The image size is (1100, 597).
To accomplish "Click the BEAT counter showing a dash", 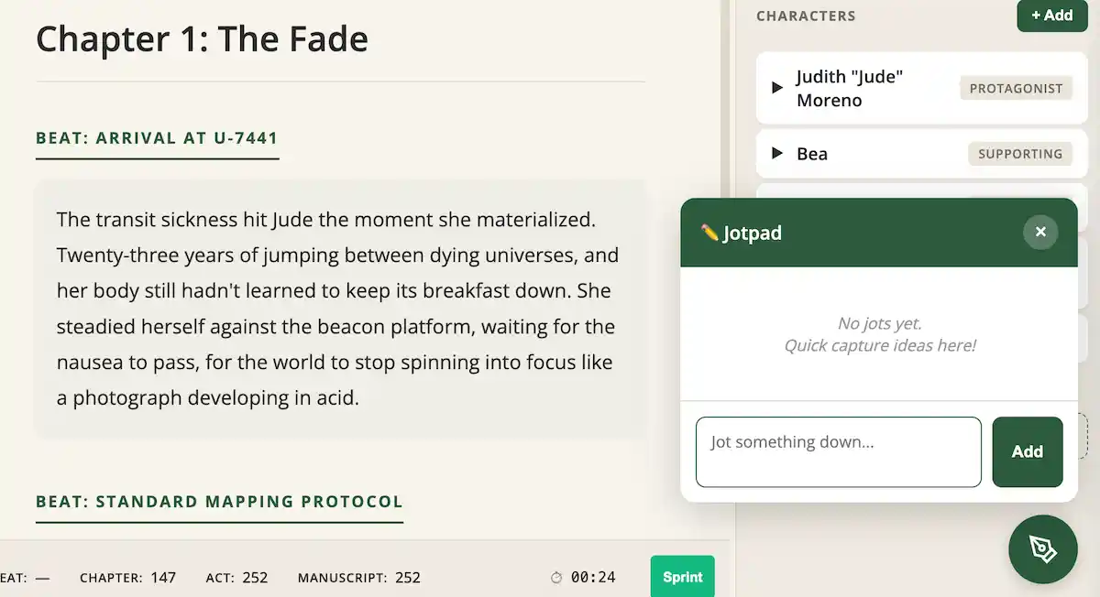I will point(25,577).
